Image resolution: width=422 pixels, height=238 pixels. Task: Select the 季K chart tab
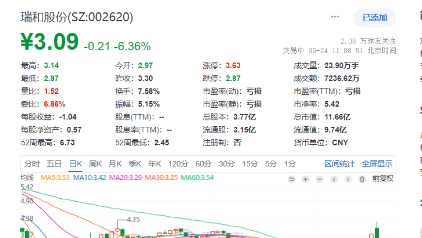(x=135, y=164)
